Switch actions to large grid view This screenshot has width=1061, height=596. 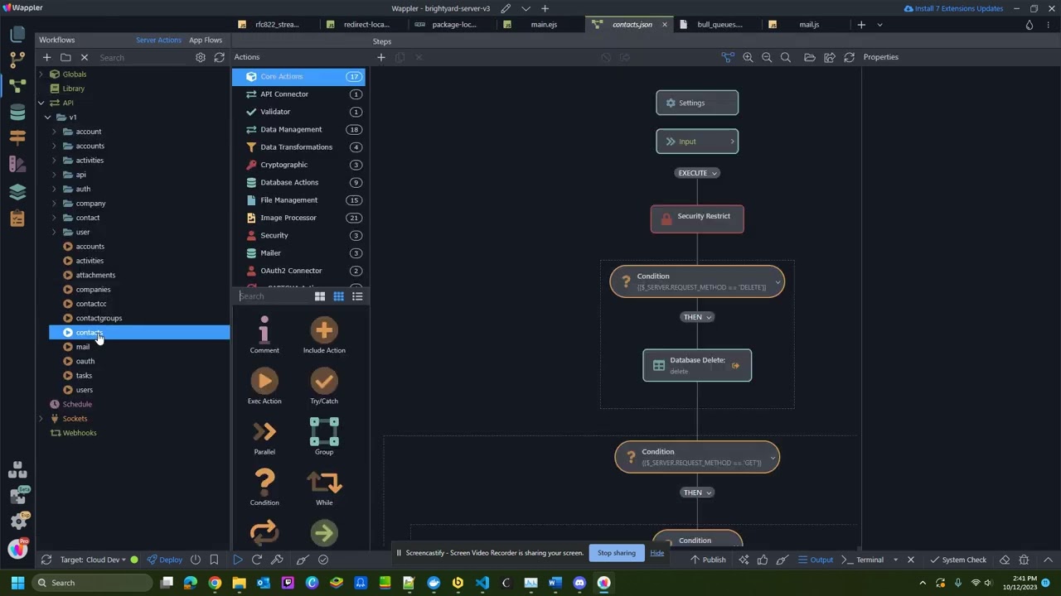[x=320, y=296]
